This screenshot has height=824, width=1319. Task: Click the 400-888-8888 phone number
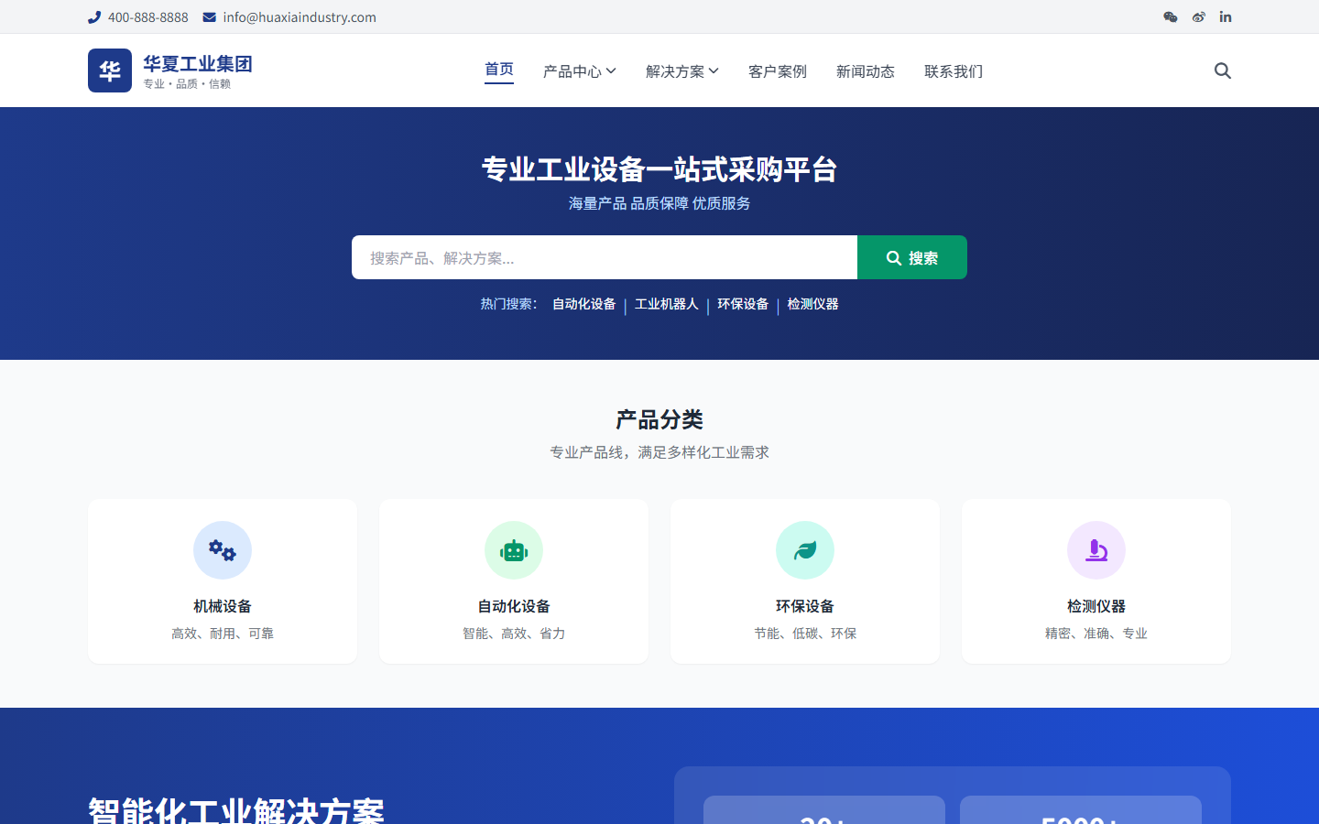[x=148, y=17]
